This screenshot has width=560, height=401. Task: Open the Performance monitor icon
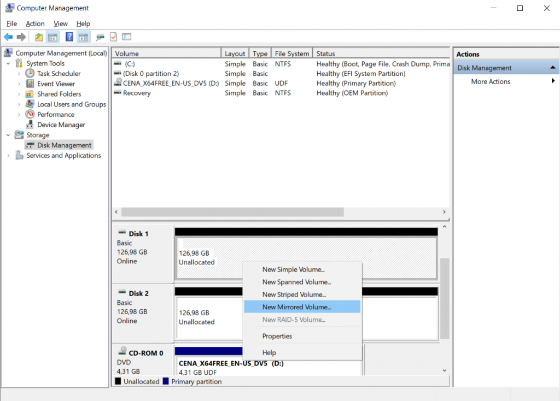(30, 114)
